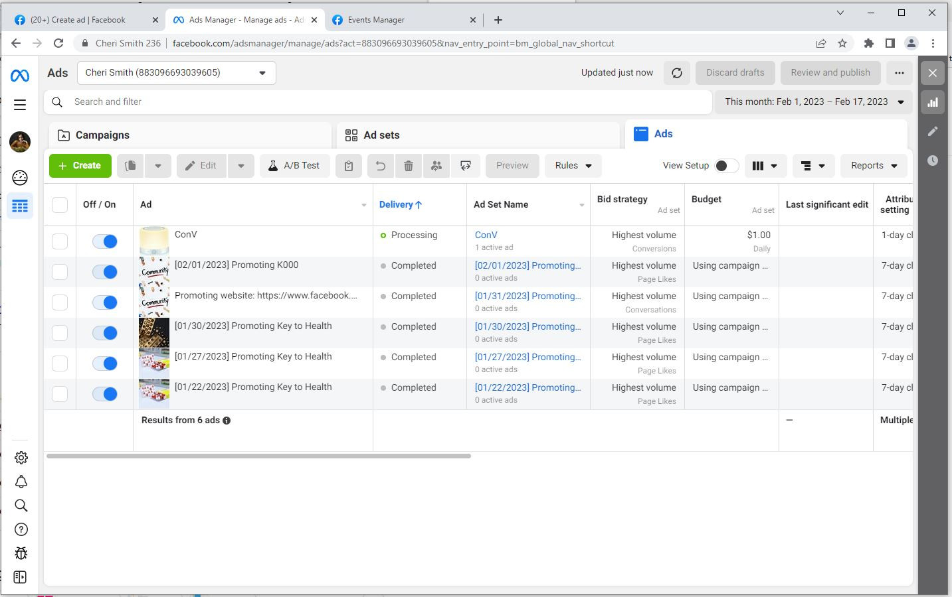Click the browser extensions puzzle icon

[x=868, y=43]
